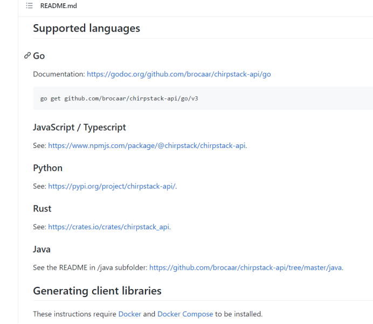The height and width of the screenshot is (324, 373).
Task: Follow the GitHub java subfolder link
Action: click(x=245, y=267)
